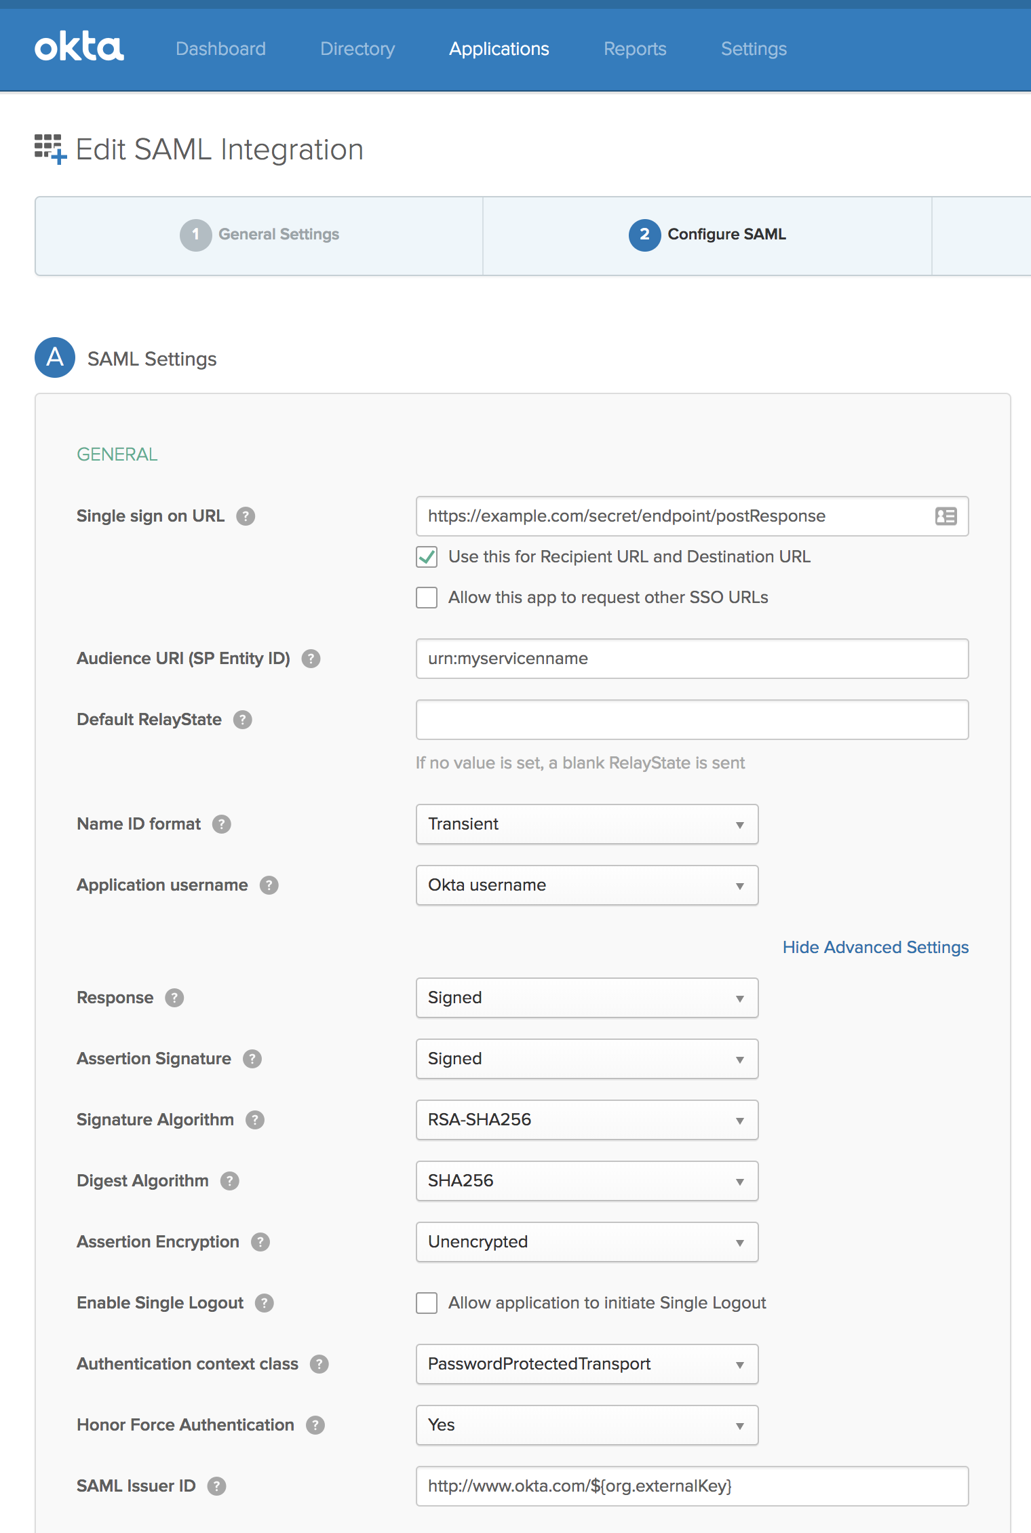Switch to General Settings step tab
1031x1533 pixels.
coord(259,236)
